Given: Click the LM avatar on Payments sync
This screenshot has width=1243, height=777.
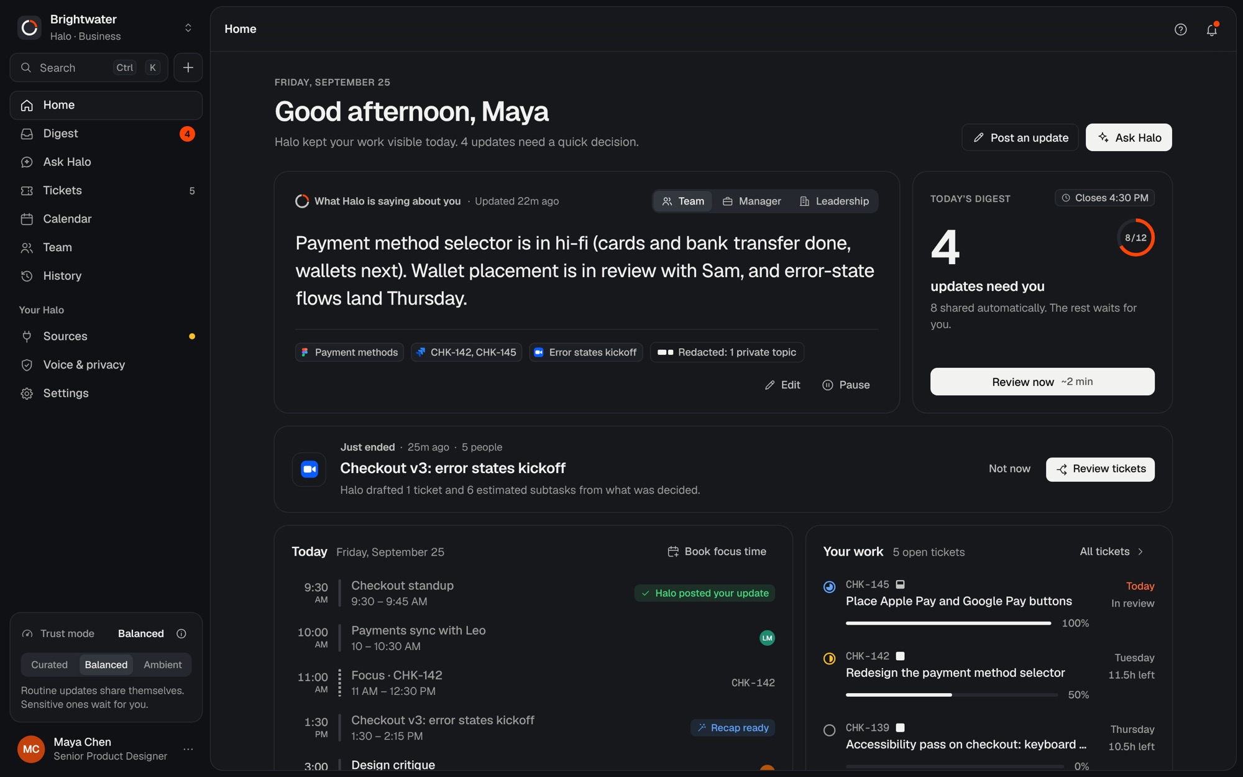Looking at the screenshot, I should click(767, 638).
